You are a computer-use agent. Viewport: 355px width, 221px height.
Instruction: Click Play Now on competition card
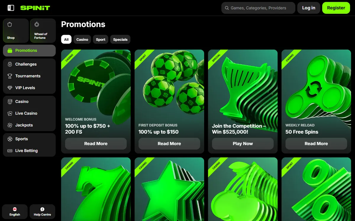coord(243,144)
